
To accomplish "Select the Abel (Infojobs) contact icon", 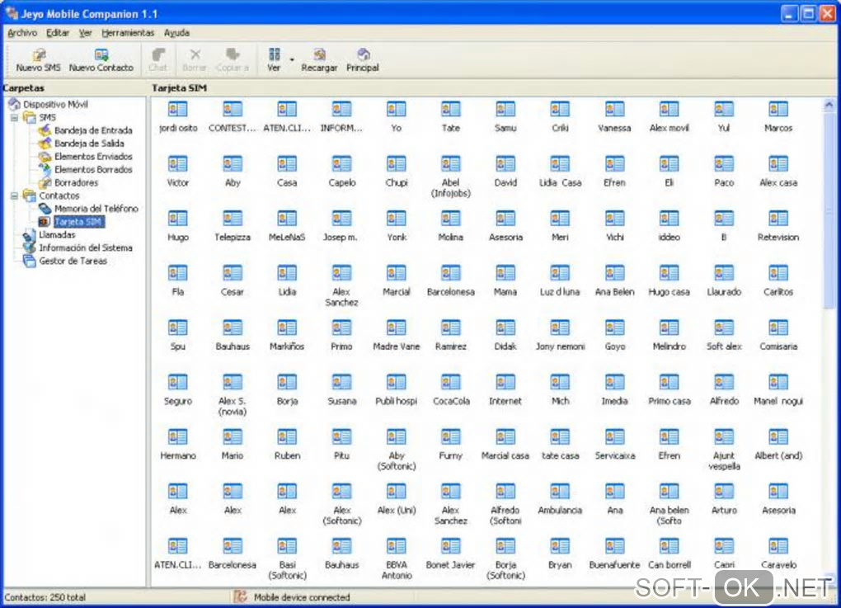I will click(450, 164).
